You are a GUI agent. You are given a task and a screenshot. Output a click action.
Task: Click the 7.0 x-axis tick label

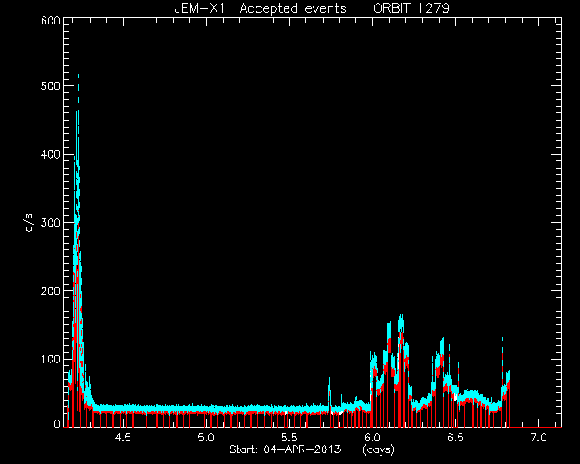click(538, 438)
